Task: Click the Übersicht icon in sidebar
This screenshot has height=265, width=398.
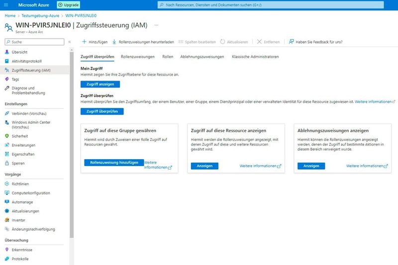Action: [7, 52]
